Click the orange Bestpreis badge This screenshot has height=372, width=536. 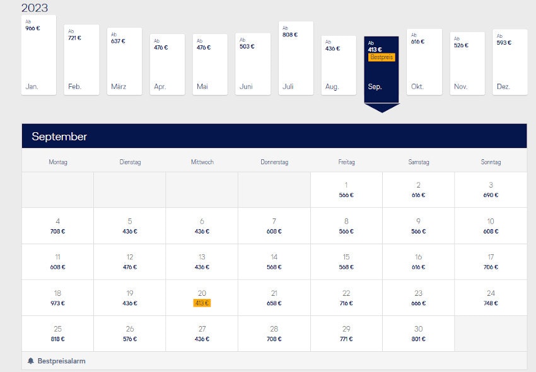tap(382, 57)
